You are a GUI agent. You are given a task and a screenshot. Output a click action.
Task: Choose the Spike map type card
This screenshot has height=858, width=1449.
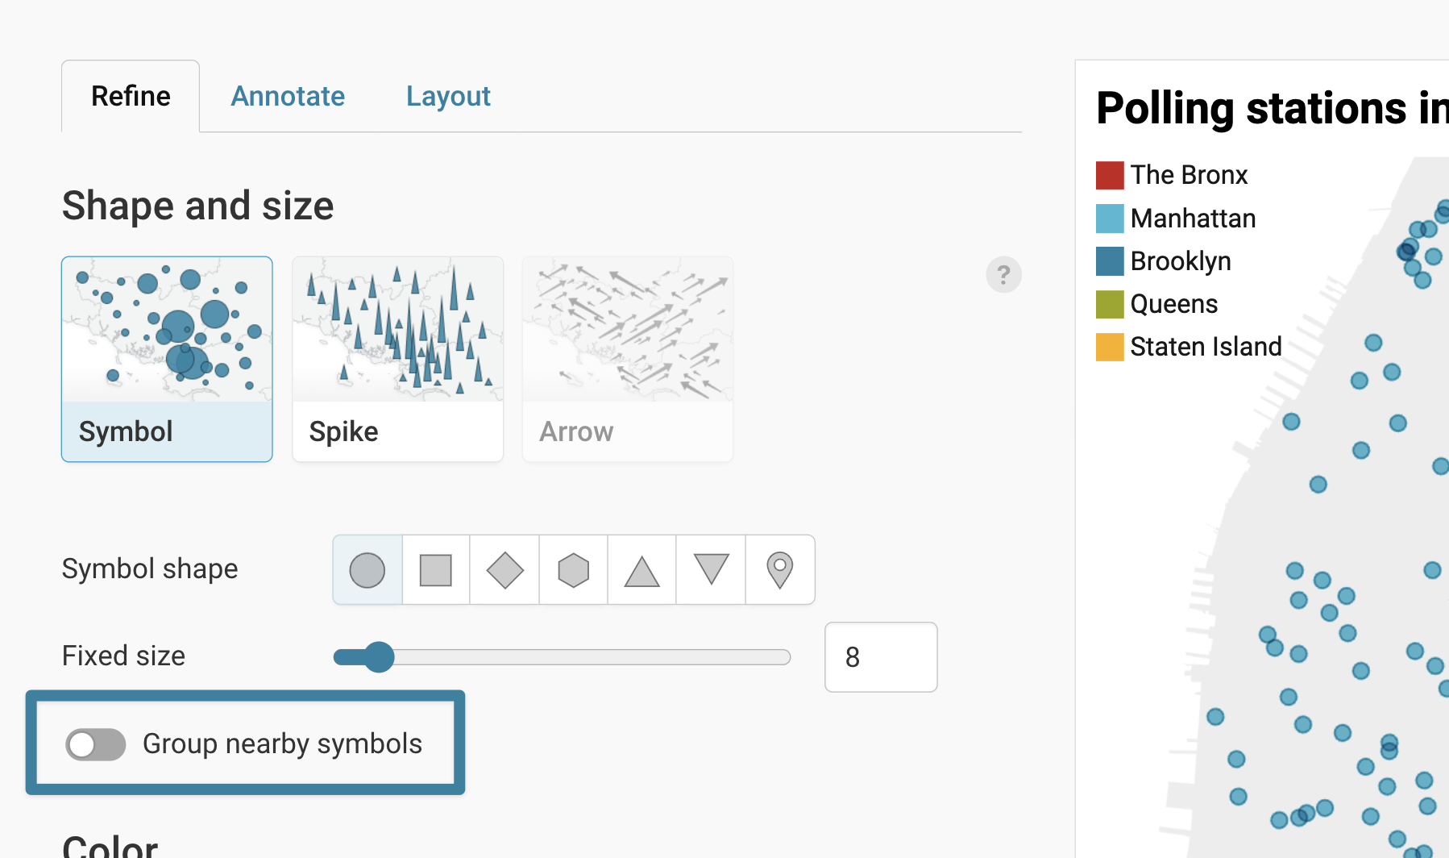pos(398,359)
